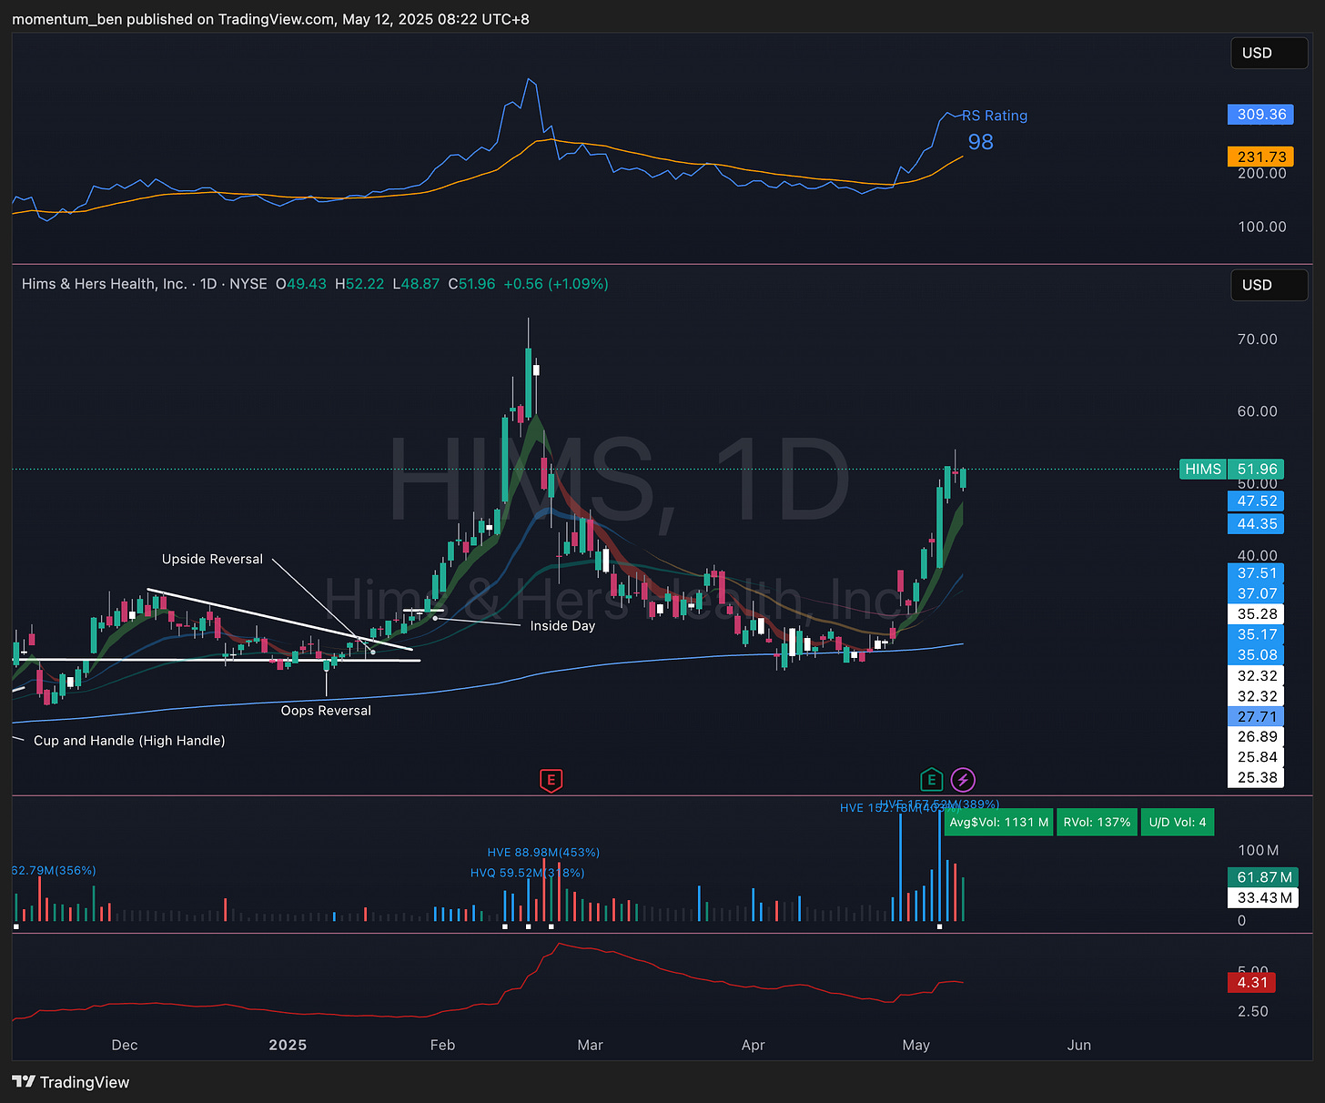Click the HVE 88.98M(453%) volume label

pyautogui.click(x=543, y=853)
